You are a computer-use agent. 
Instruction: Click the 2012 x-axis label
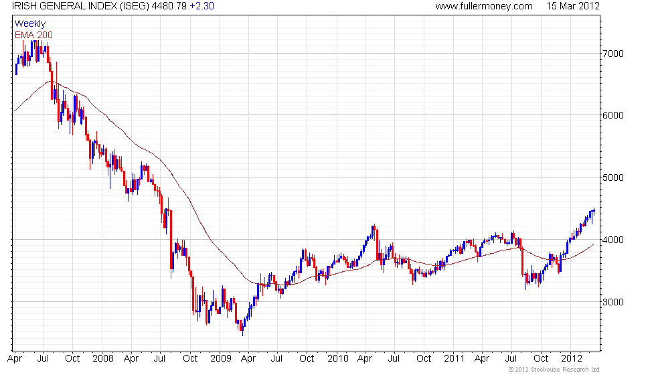point(572,359)
